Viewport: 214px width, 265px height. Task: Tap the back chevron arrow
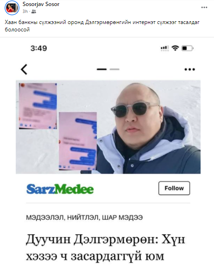(x=24, y=69)
